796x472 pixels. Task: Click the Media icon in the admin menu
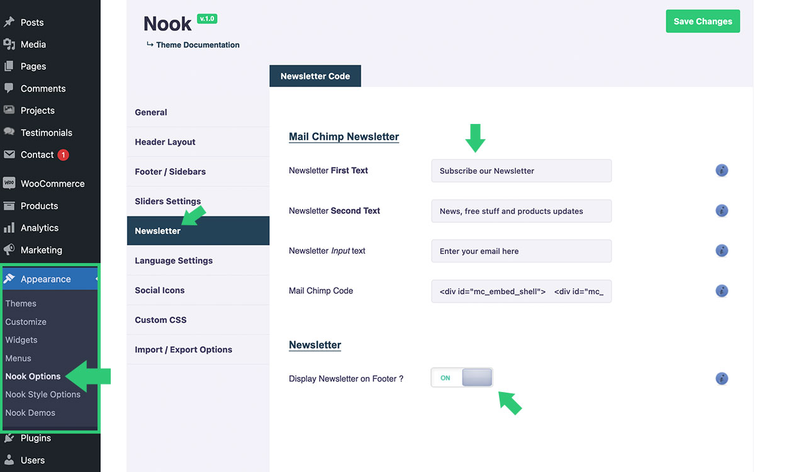pyautogui.click(x=9, y=44)
